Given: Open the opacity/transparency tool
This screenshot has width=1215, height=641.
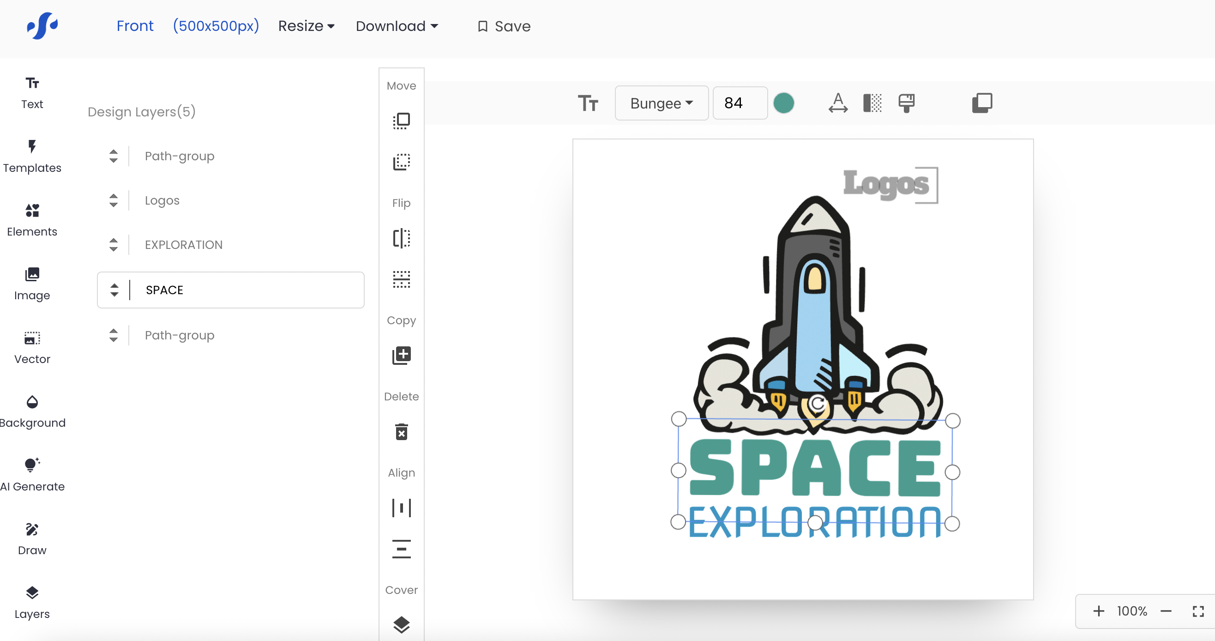Looking at the screenshot, I should (x=872, y=103).
